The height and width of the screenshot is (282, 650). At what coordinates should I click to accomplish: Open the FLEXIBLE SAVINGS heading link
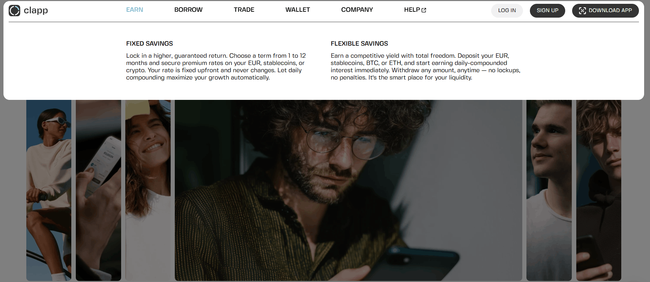coord(359,44)
